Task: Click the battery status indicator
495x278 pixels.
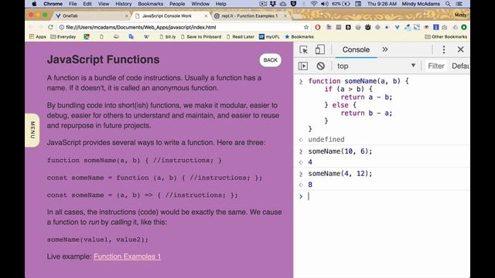Action: coord(341,4)
